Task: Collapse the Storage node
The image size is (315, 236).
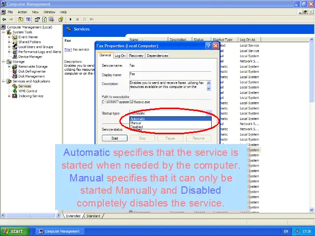Action: tap(3, 61)
